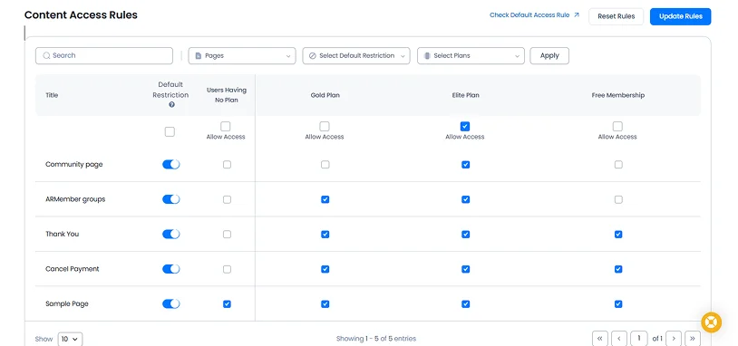
Task: Click the ARMember groups row title
Action: [x=75, y=199]
